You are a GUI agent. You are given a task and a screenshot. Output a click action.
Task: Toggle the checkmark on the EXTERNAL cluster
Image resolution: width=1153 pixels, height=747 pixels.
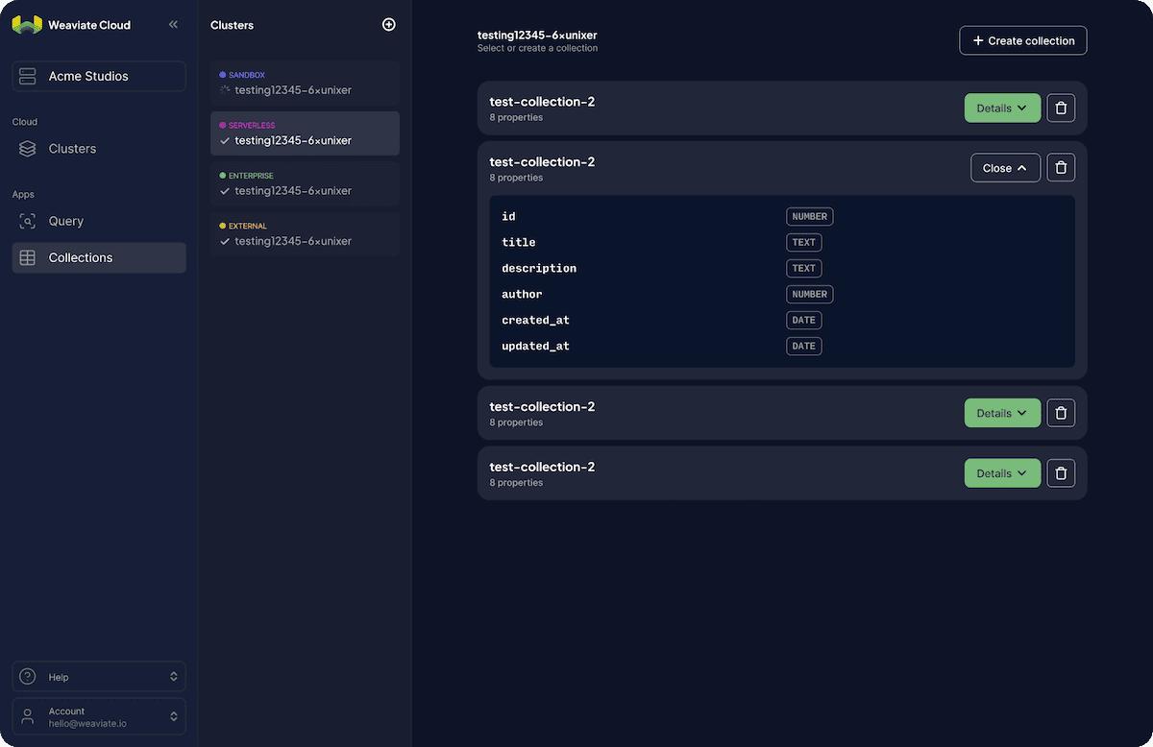224,241
